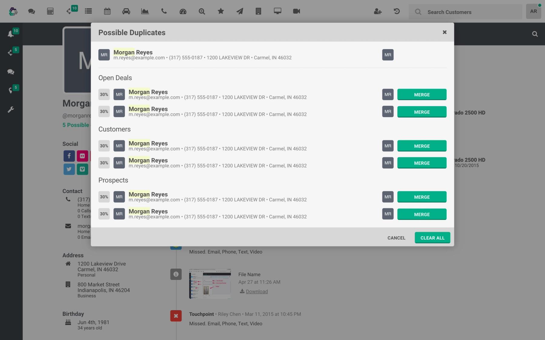Open the dashboard gauge icon
This screenshot has height=340, width=545.
click(183, 11)
